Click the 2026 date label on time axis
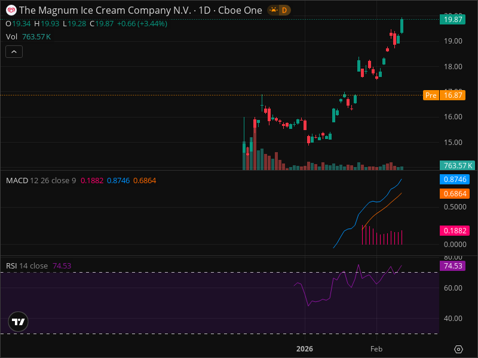The image size is (478, 358). click(x=305, y=349)
